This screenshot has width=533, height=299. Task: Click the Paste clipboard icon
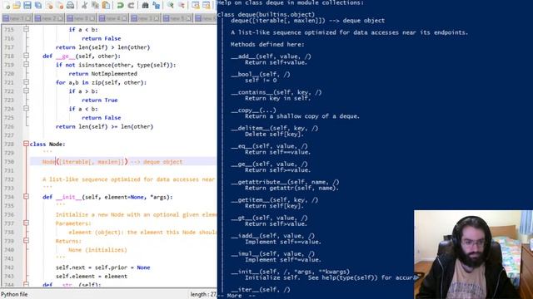pos(106,5)
